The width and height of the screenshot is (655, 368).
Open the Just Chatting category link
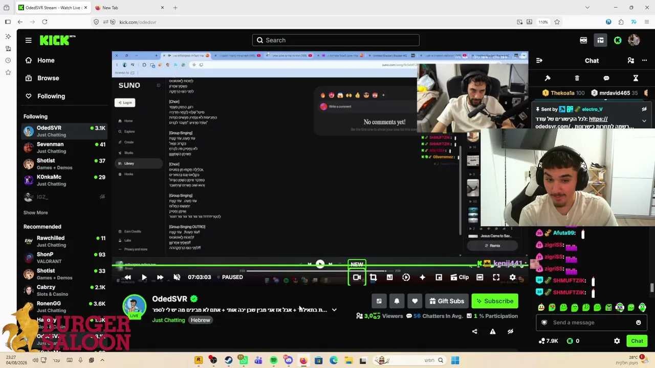click(168, 320)
